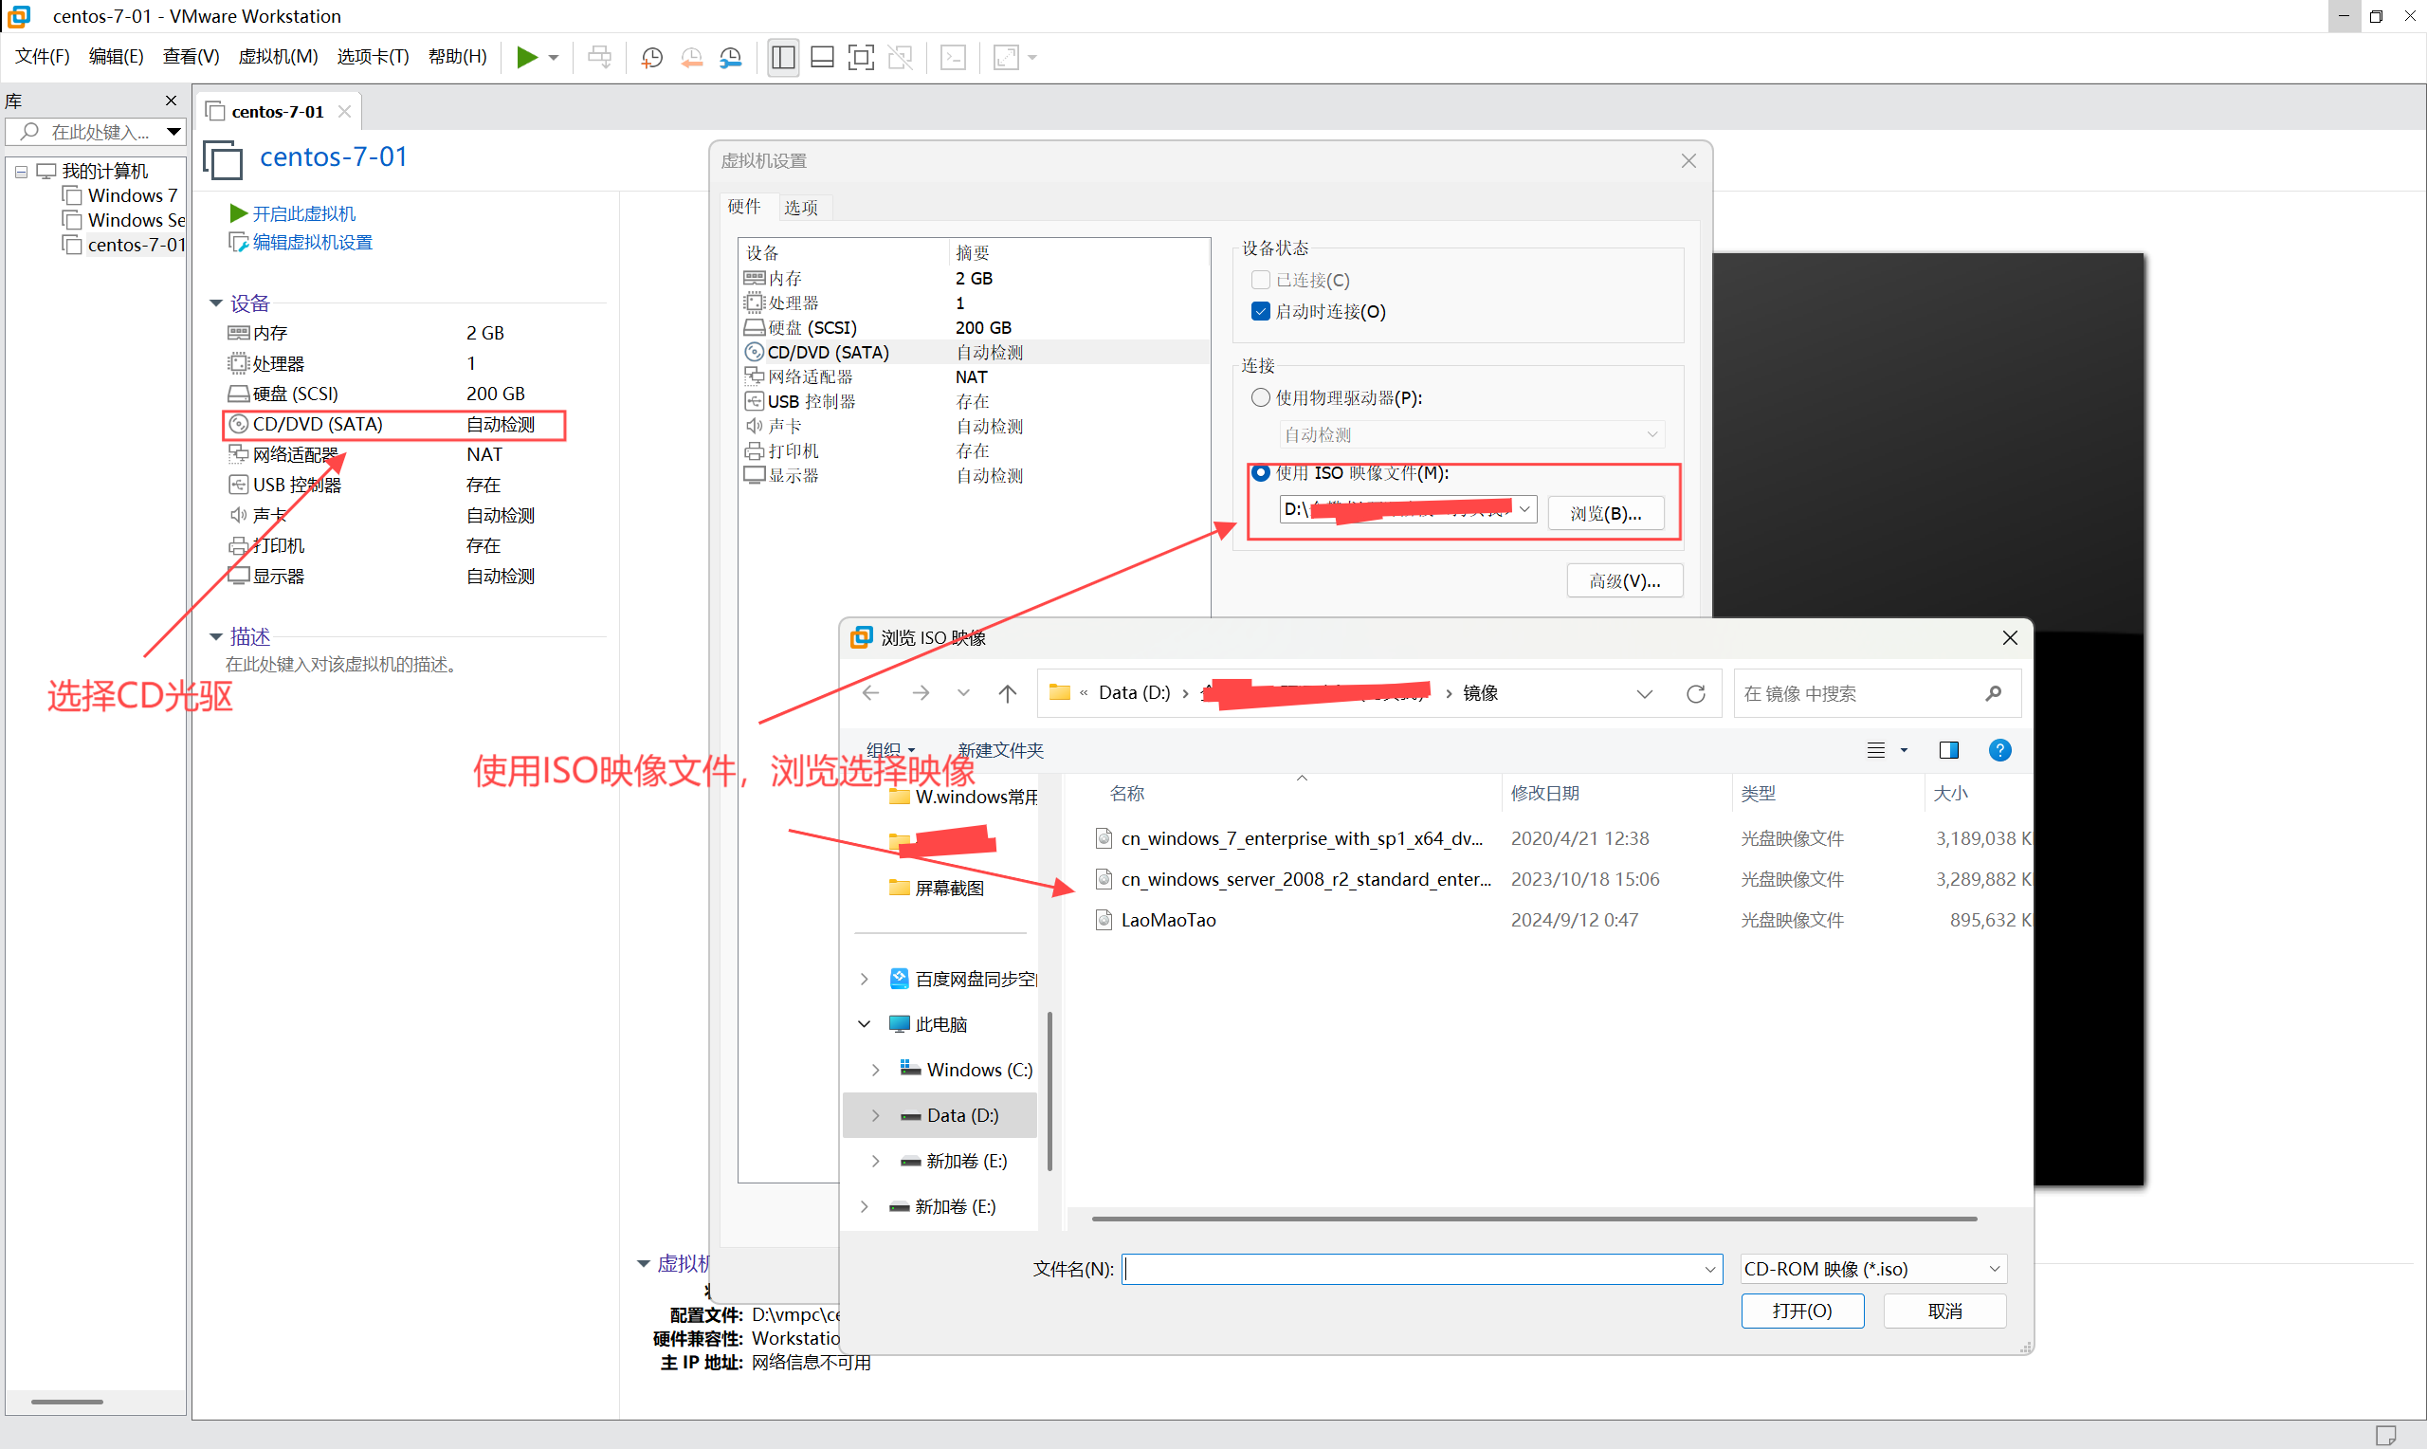
Task: Open the snapshot manager icon
Action: pyautogui.click(x=731, y=58)
